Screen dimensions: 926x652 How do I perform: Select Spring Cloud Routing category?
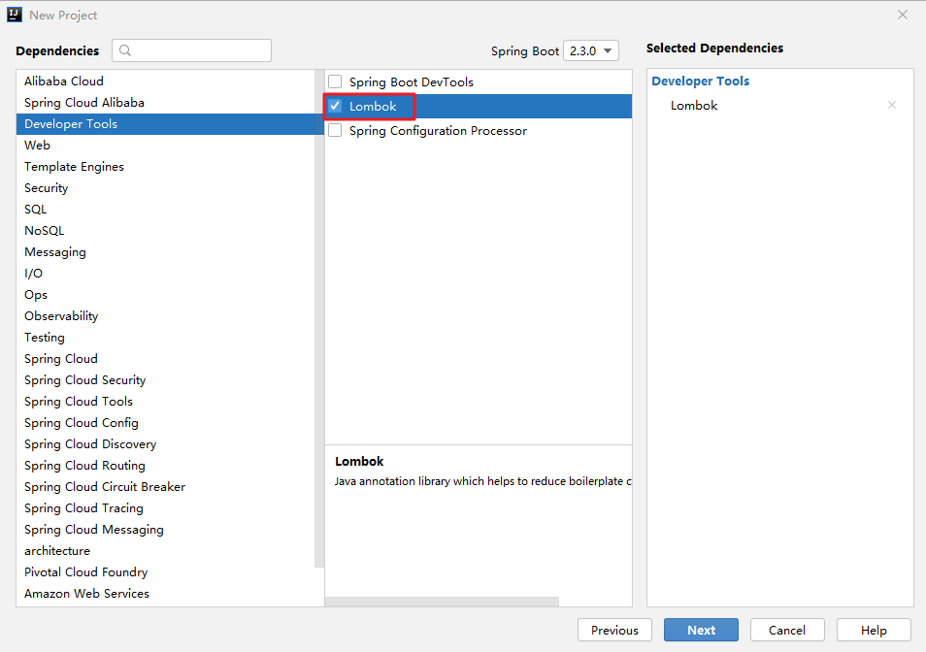pyautogui.click(x=166, y=465)
